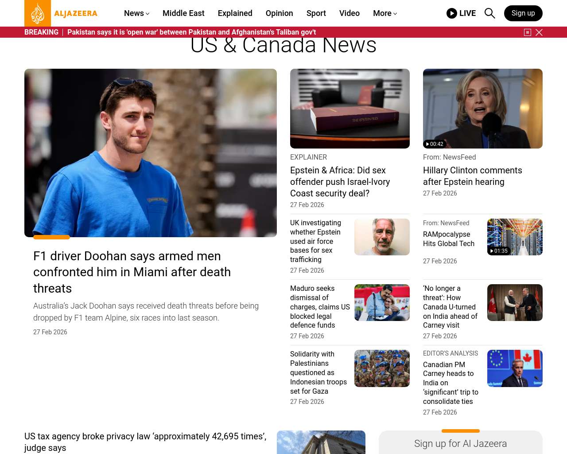Expand the News dropdown menu
567x454 pixels.
point(136,13)
